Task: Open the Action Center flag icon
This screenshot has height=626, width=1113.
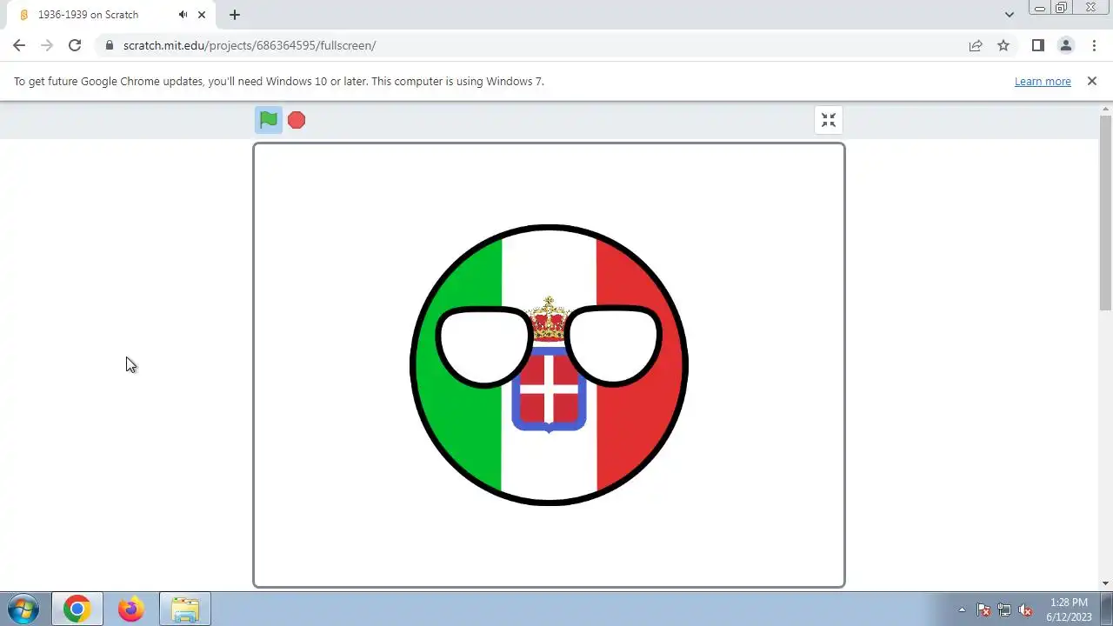Action: [x=983, y=609]
